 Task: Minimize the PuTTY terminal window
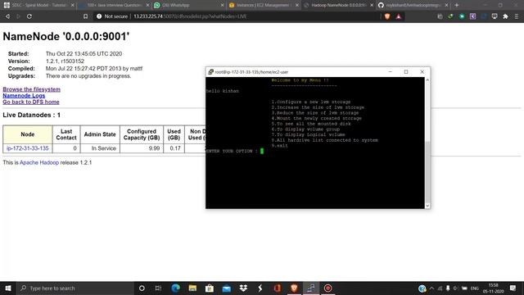(x=390, y=72)
